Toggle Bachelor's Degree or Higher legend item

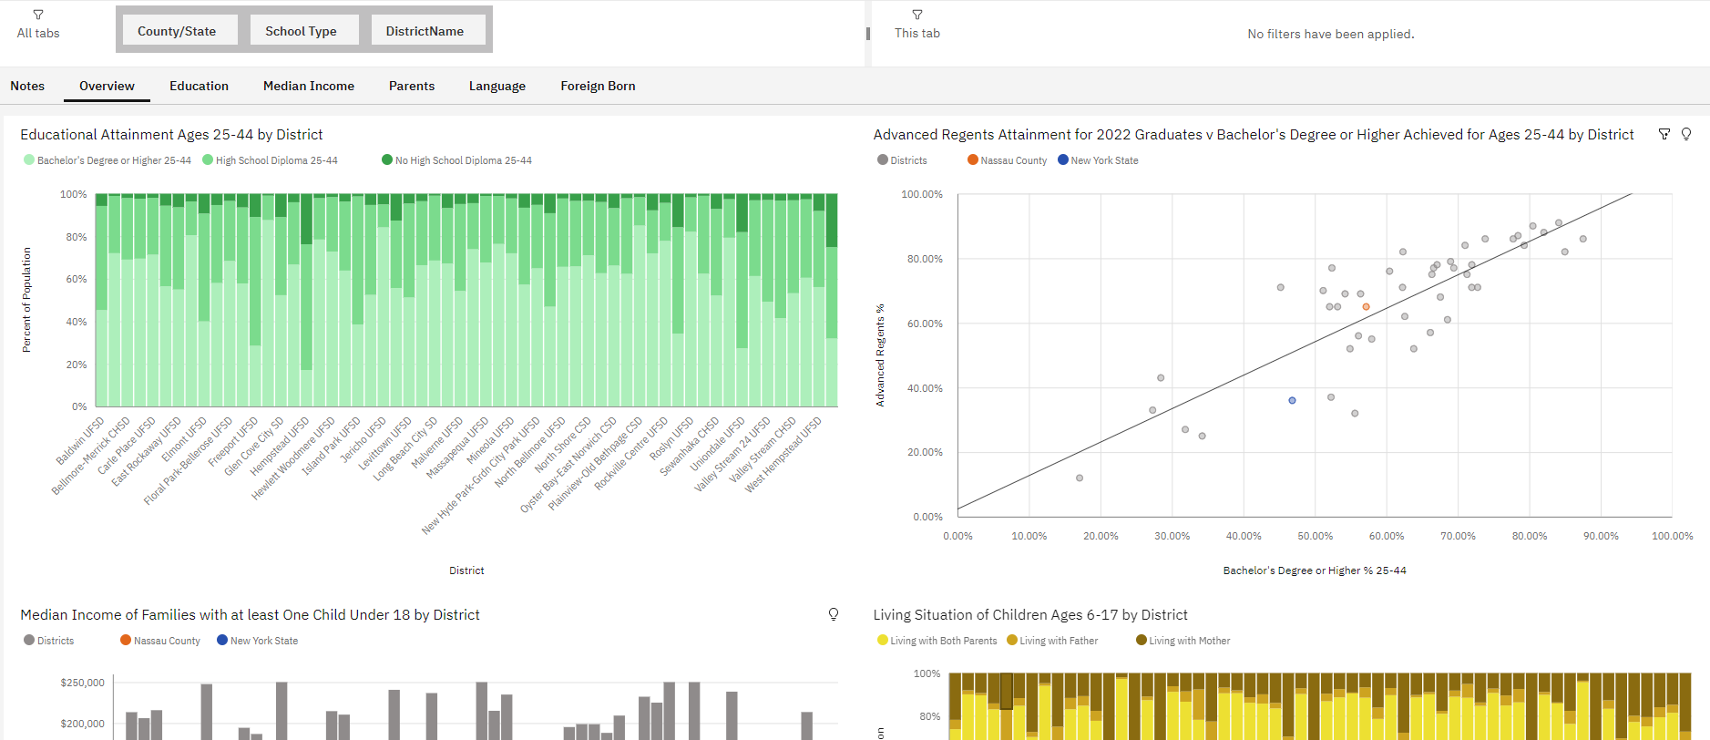tap(108, 160)
